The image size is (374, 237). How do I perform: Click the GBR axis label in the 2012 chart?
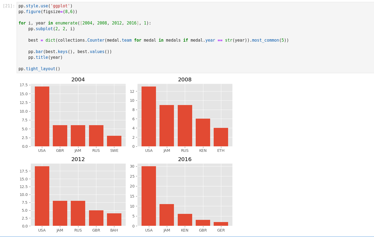(x=96, y=230)
